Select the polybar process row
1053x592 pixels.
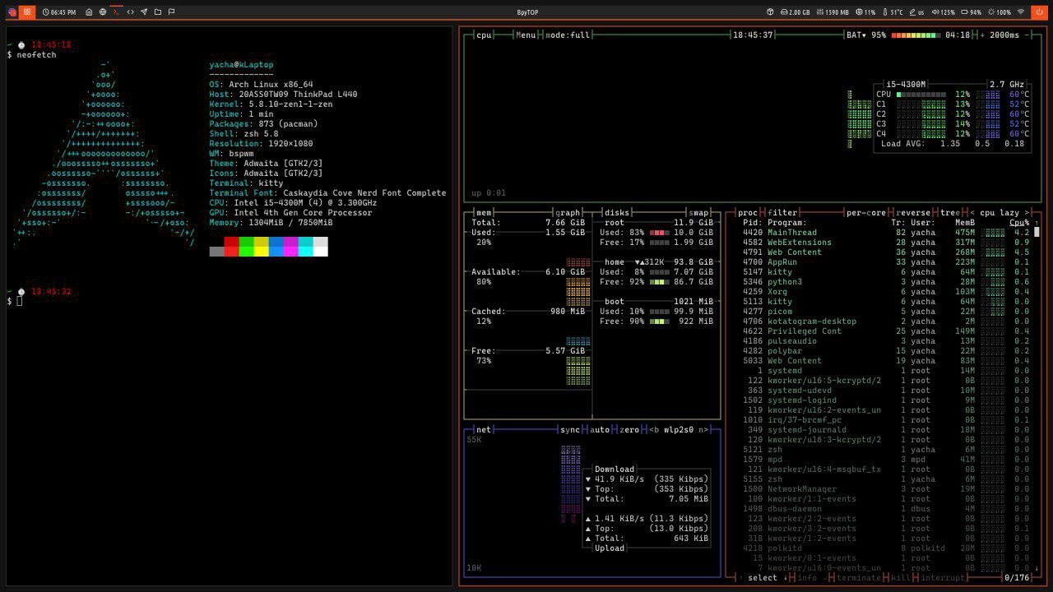click(884, 351)
